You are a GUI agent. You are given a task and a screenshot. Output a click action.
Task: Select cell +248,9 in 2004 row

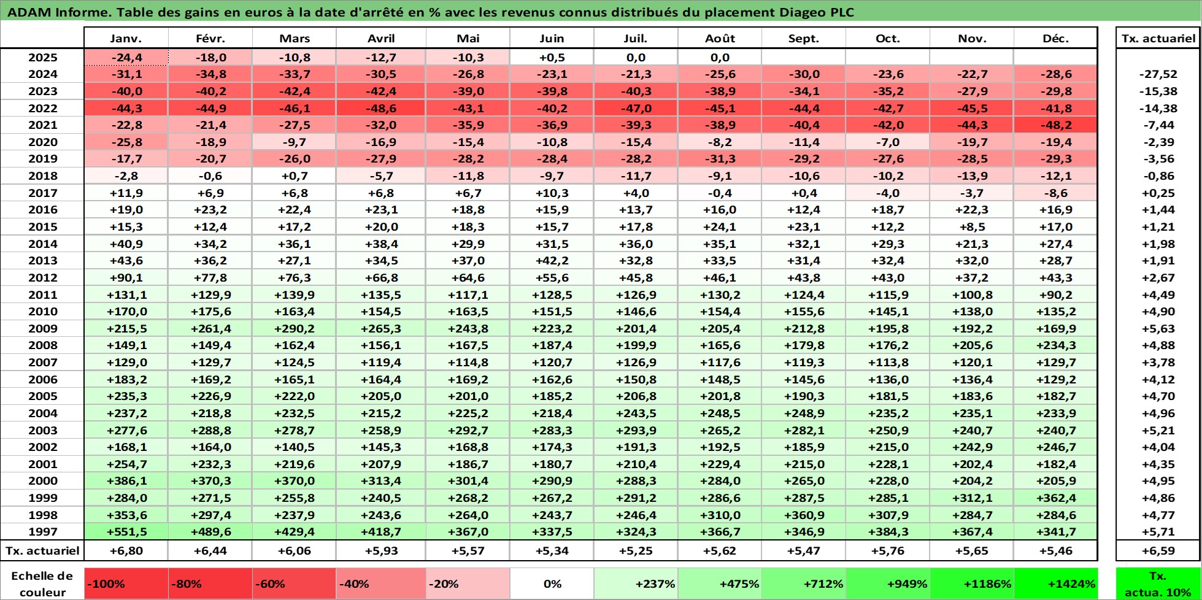click(804, 413)
